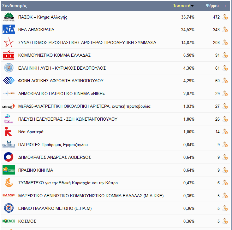Sort by Συνδυασμός column header
The height and width of the screenshot is (230, 232).
[15, 6]
